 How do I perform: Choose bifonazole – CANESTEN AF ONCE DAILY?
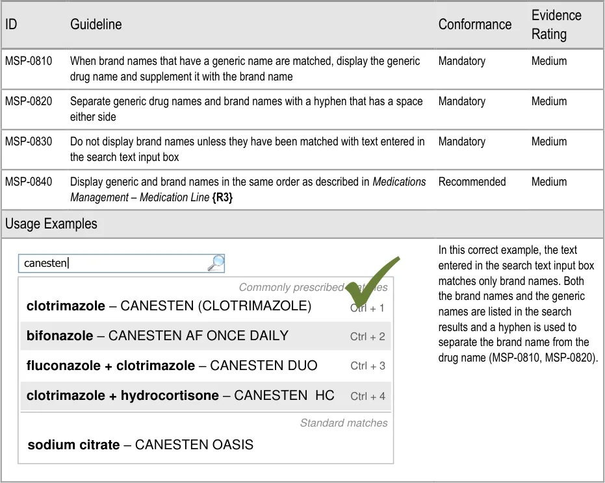point(157,336)
